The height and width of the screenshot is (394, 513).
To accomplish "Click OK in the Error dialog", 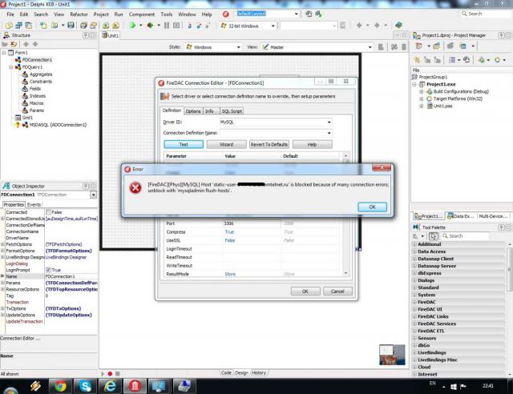I will (372, 207).
